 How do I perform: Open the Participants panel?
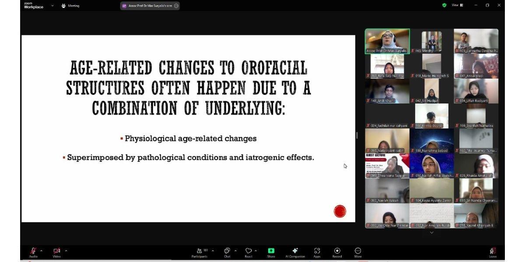(x=199, y=251)
